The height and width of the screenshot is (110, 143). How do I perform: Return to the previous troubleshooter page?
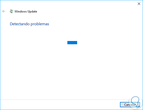pyautogui.click(x=4, y=11)
